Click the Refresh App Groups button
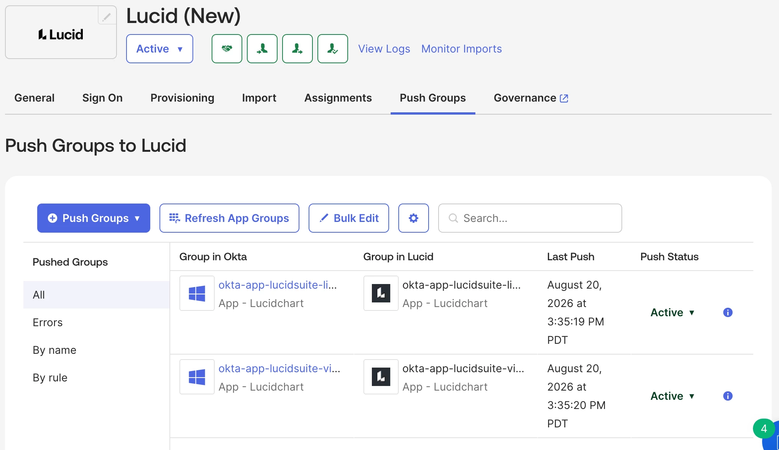 coord(229,218)
